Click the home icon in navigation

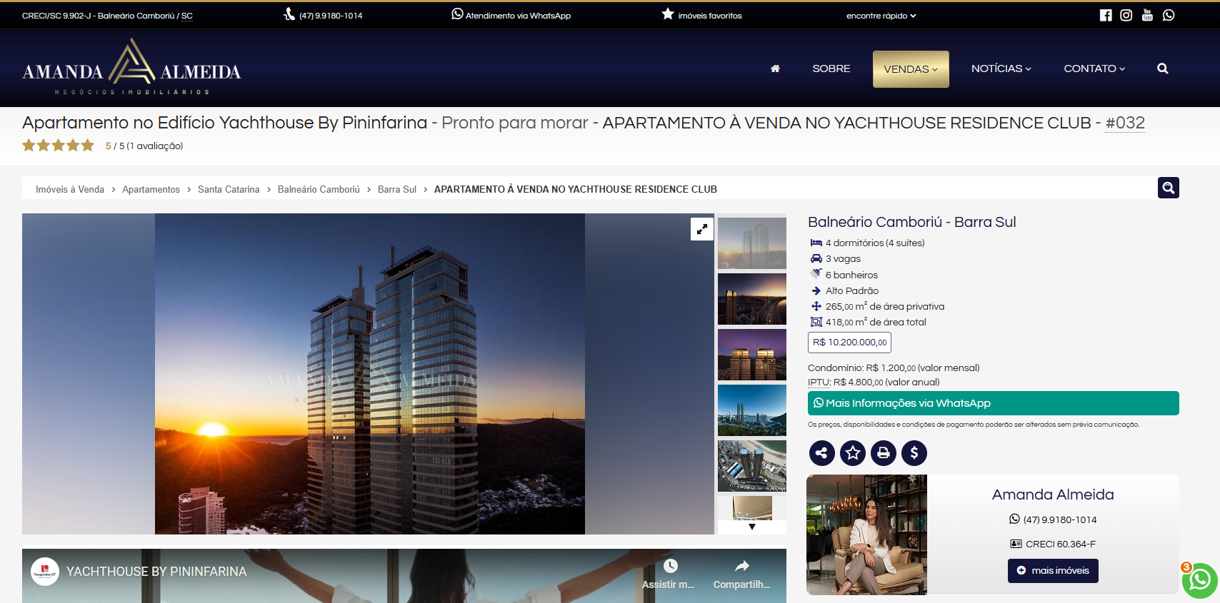tap(775, 69)
